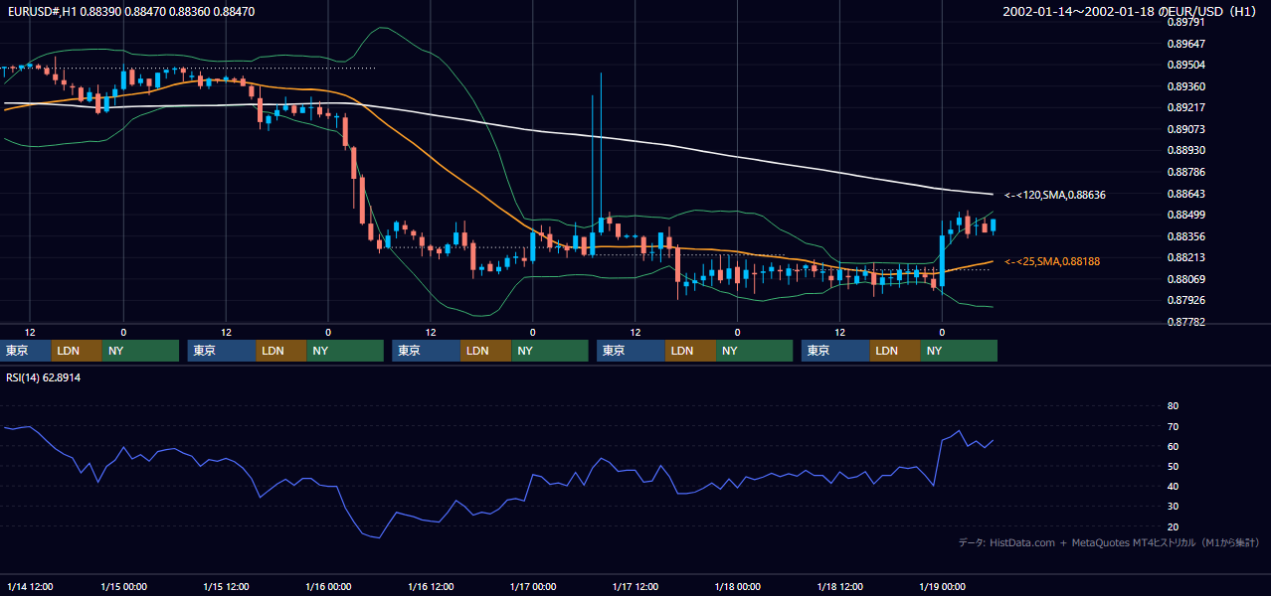Click the first 東京 session block on the left
This screenshot has height=596, width=1271.
(26, 351)
